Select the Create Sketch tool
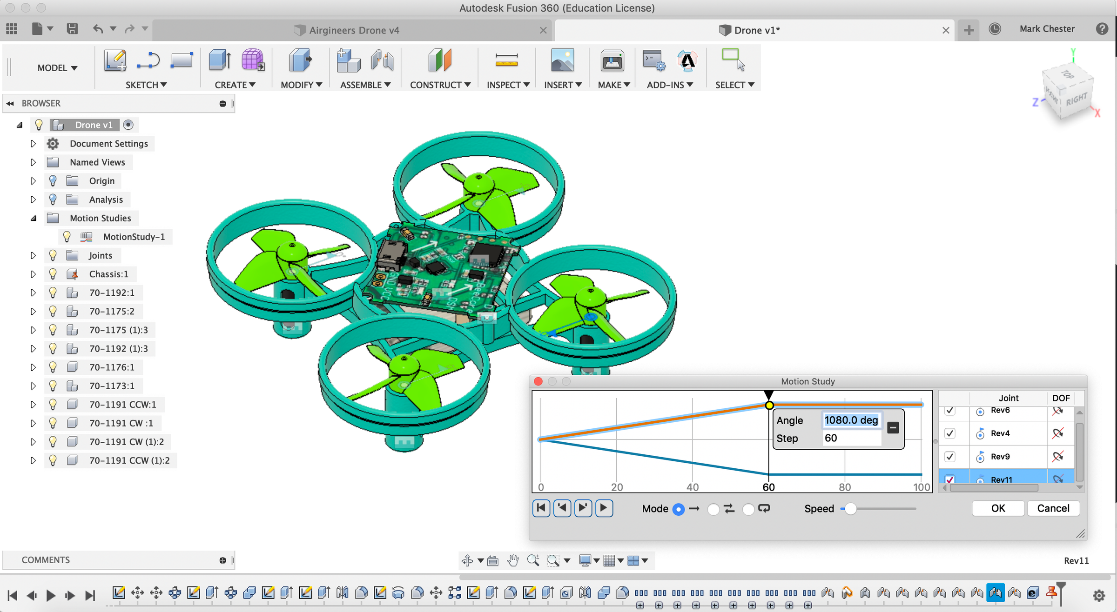The width and height of the screenshot is (1117, 612). [x=115, y=60]
